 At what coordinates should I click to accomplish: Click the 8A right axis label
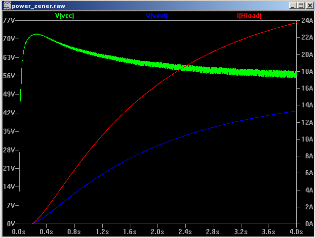click(309, 156)
